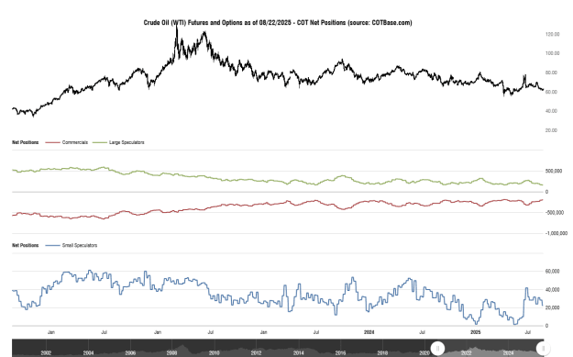Click the Net Positions label beside Commercials
Image resolution: width=573 pixels, height=357 pixels.
pos(26,142)
